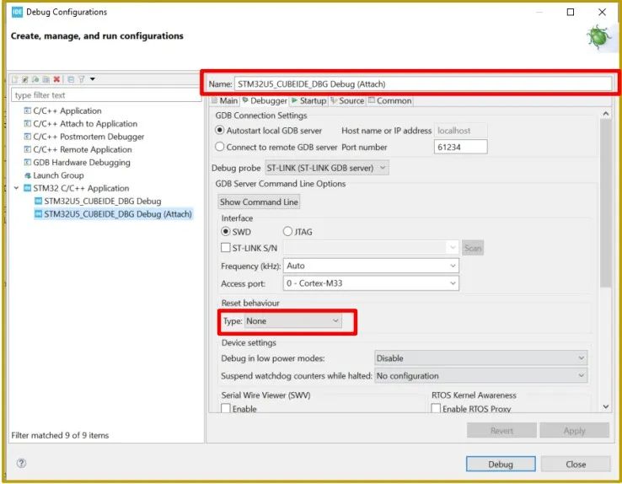Image resolution: width=622 pixels, height=484 pixels.
Task: Enable the ST-LINK S/N checkbox
Action: point(226,248)
